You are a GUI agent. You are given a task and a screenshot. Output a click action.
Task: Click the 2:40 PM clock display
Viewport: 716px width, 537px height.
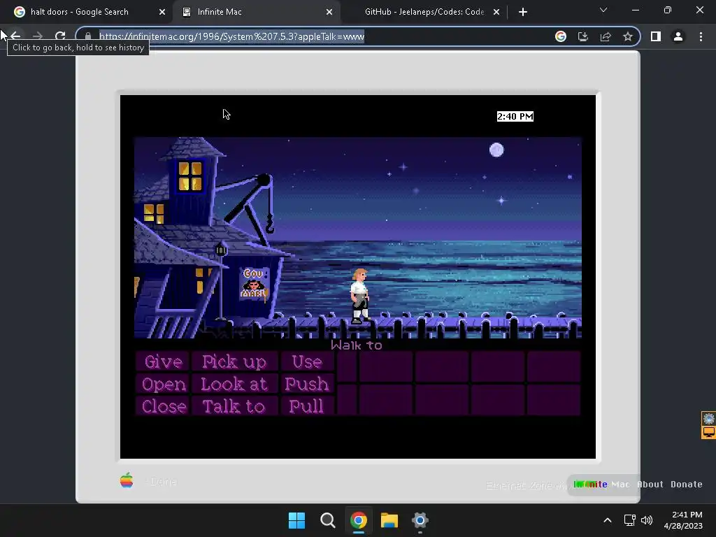[515, 117]
